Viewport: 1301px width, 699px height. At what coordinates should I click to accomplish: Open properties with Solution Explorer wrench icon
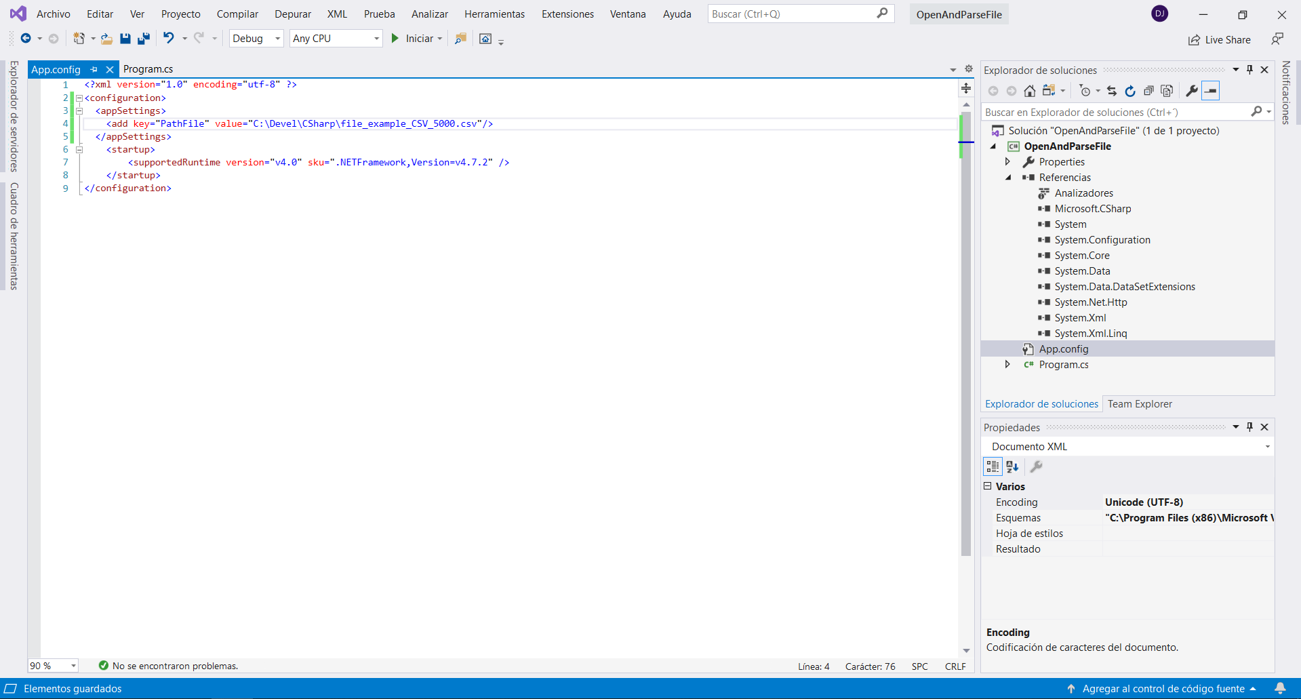(1191, 91)
